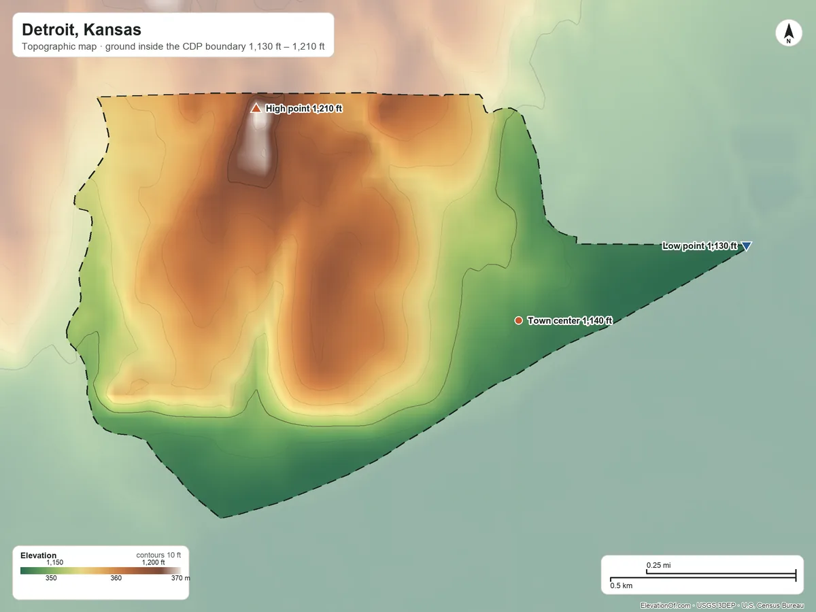Screen dimensions: 816x612
Task: Click the north arrow compass icon
Action: pos(789,33)
